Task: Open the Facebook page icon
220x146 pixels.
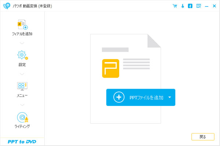Action: coord(190,6)
